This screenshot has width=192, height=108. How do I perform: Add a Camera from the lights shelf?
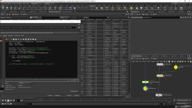click(92, 8)
